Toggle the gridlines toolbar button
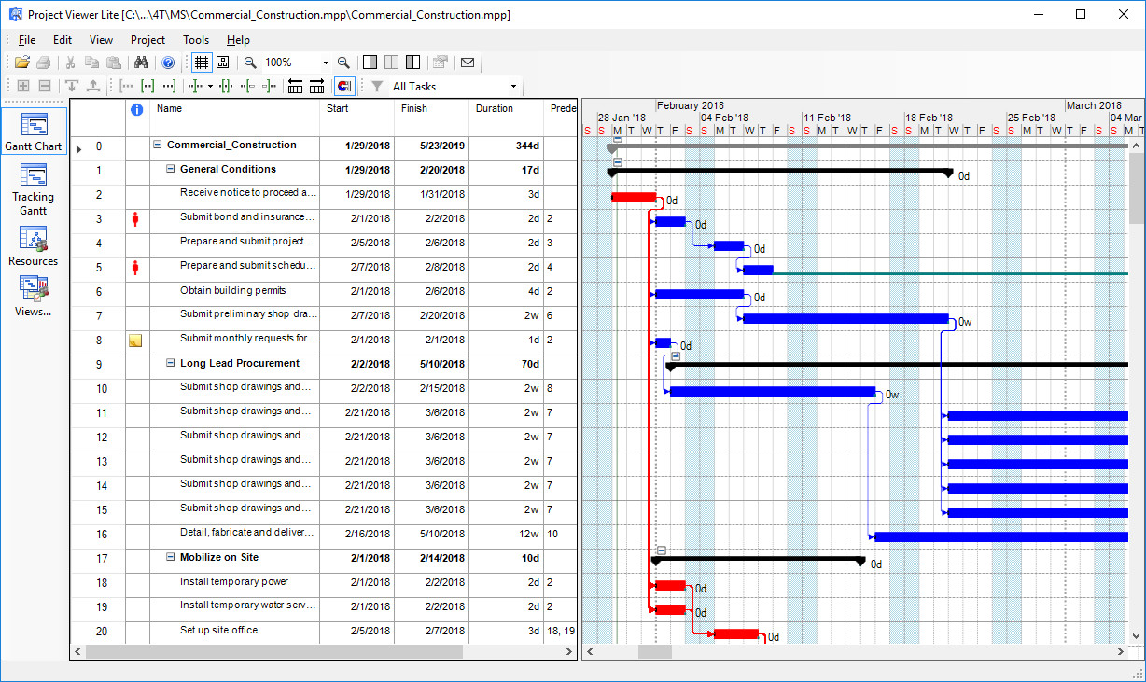1146x682 pixels. pyautogui.click(x=201, y=63)
